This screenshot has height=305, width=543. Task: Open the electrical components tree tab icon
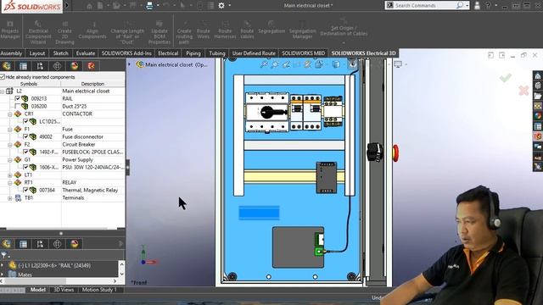tap(6, 66)
